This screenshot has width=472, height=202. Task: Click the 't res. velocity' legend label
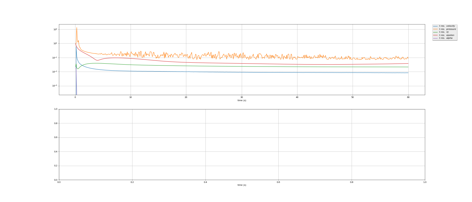pos(447,26)
